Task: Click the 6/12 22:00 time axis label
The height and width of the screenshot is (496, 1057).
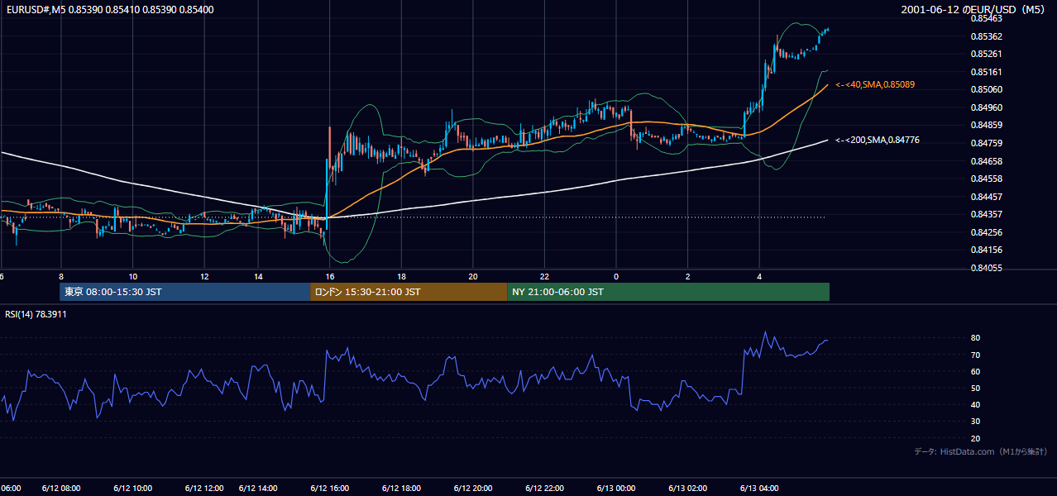Action: pos(544,488)
